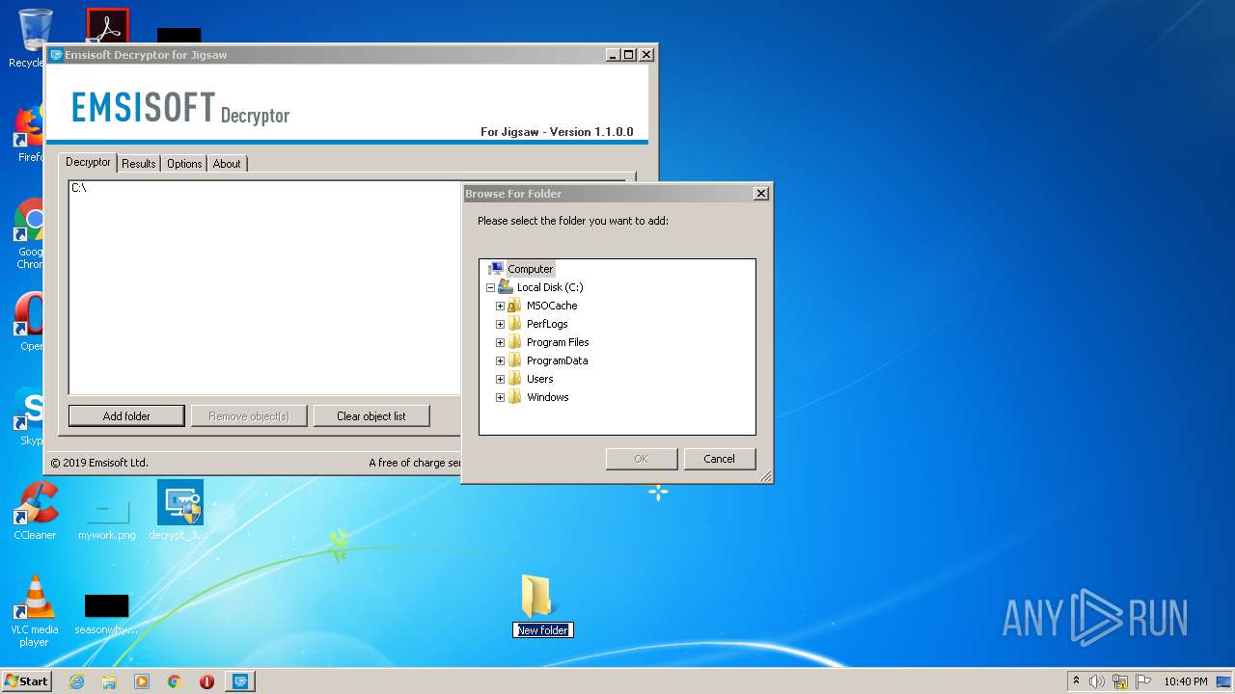Expand the MSOCache folder node
Viewport: 1235px width, 694px height.
pyautogui.click(x=500, y=306)
